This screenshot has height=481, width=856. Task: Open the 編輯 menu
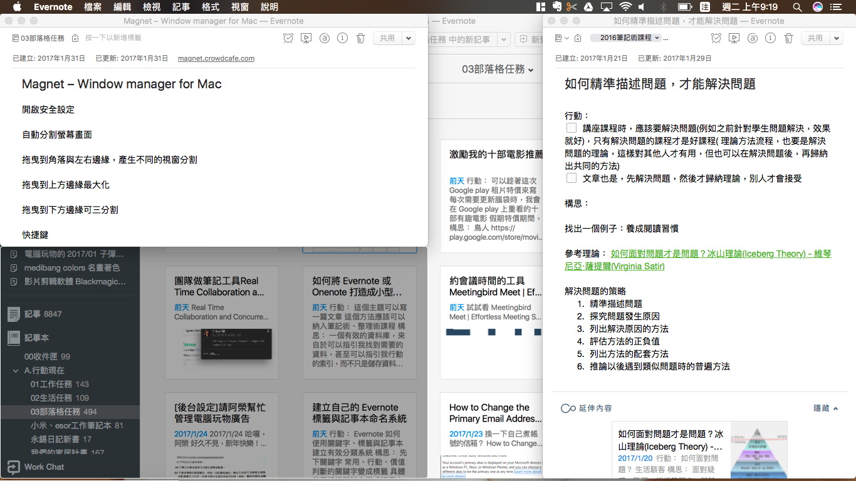point(123,7)
